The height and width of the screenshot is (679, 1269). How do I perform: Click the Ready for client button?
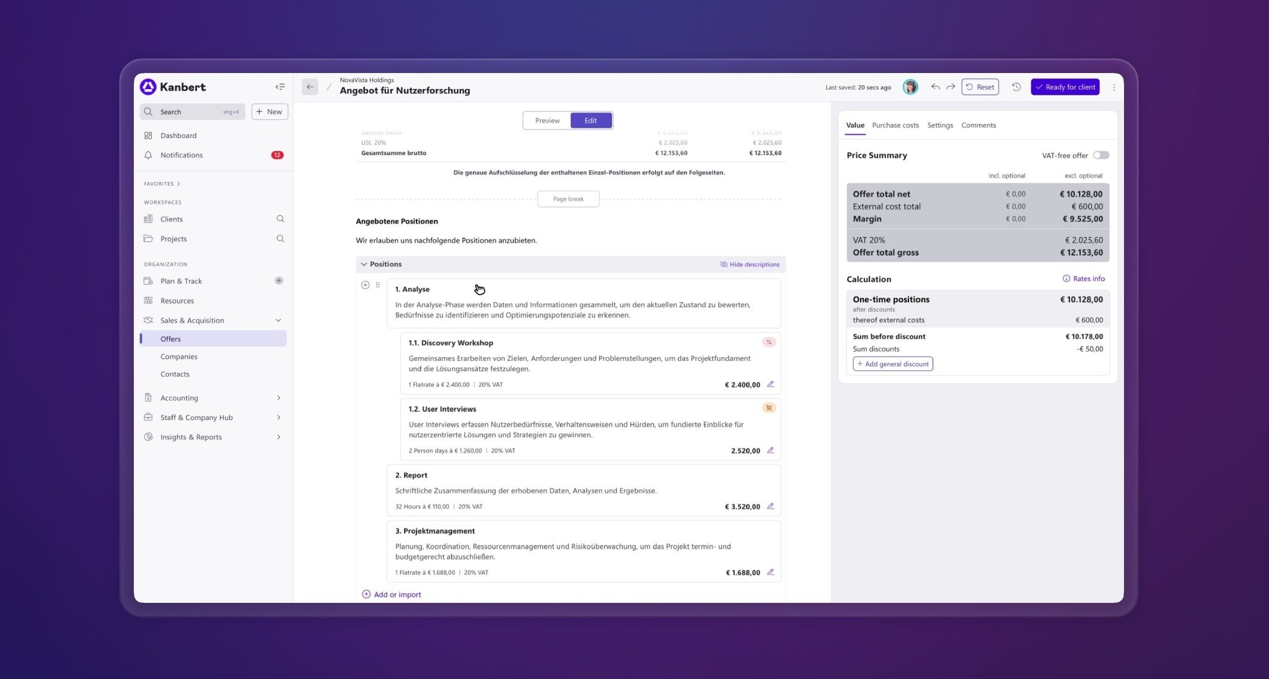[1065, 87]
